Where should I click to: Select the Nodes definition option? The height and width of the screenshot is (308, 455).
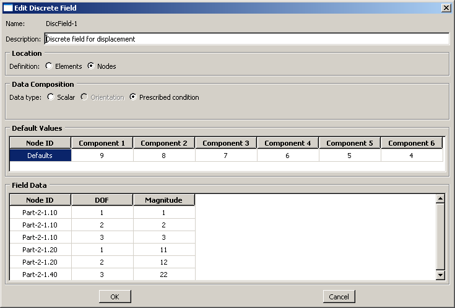point(91,66)
